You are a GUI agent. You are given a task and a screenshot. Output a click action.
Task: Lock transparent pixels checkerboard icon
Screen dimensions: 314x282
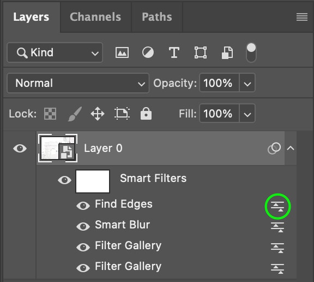coord(50,114)
